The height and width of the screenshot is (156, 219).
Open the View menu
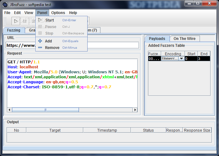coord(29,13)
